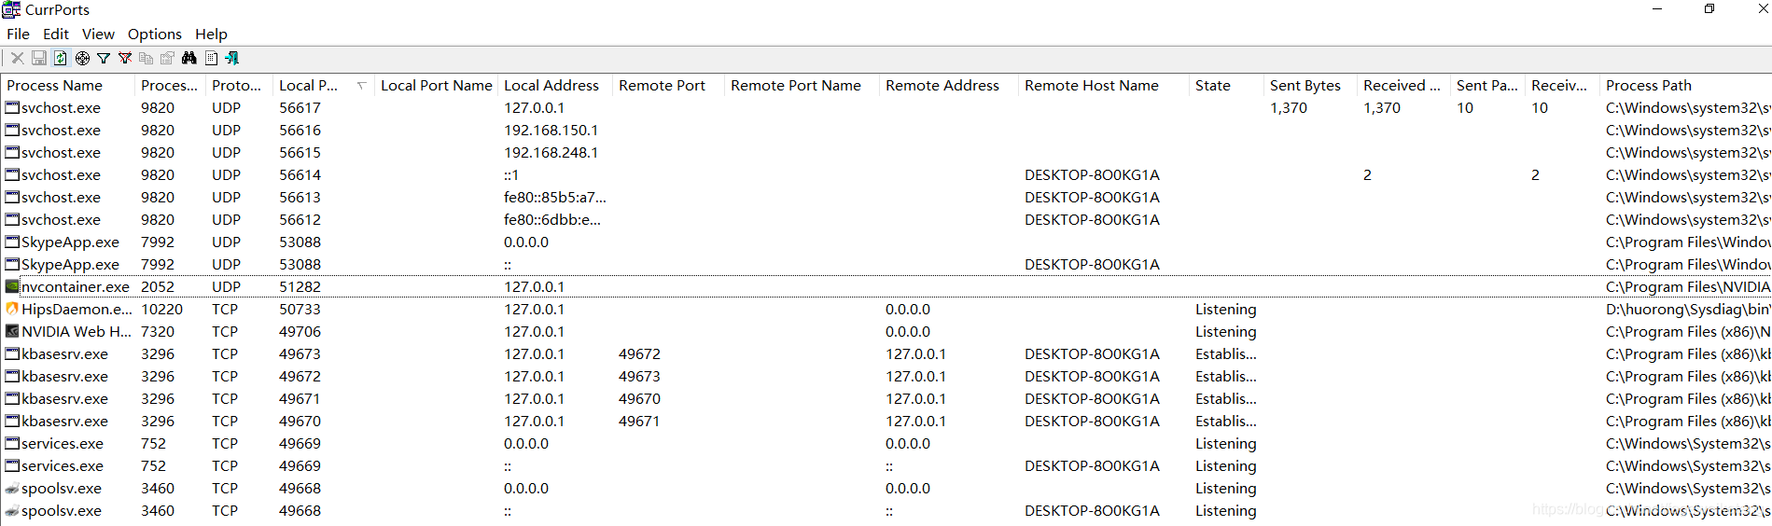Select the nvcontainer.exe row
This screenshot has height=526, width=1772.
point(886,286)
